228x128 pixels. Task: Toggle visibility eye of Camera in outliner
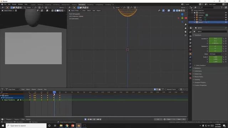[x=226, y=15]
